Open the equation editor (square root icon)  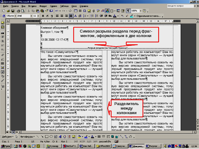pos(103,11)
